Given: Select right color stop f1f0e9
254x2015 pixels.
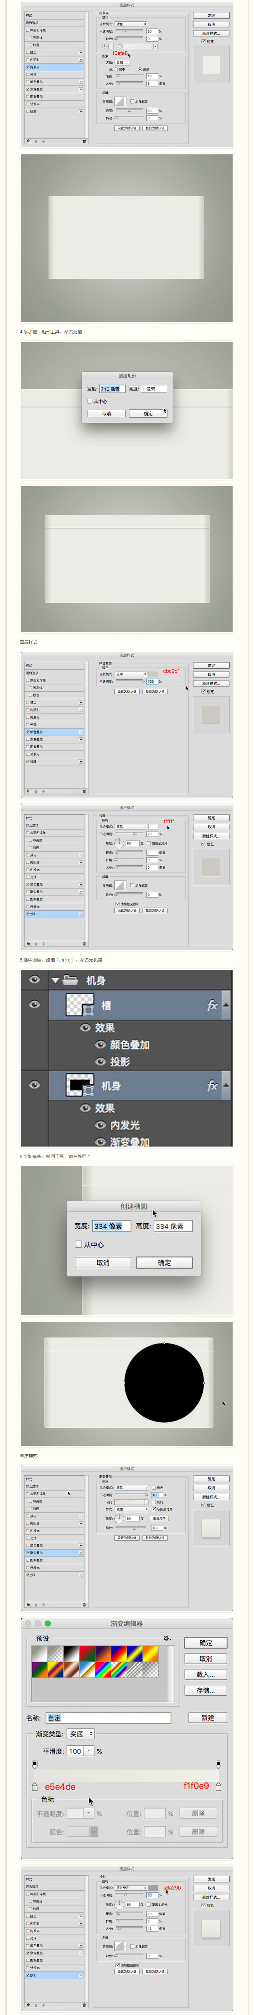Looking at the screenshot, I should [x=218, y=1786].
